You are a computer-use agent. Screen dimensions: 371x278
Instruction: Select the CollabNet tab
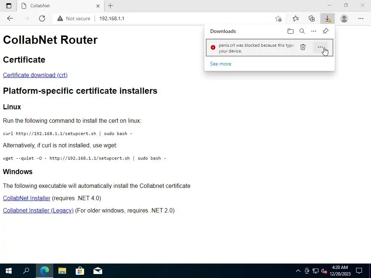[61, 6]
